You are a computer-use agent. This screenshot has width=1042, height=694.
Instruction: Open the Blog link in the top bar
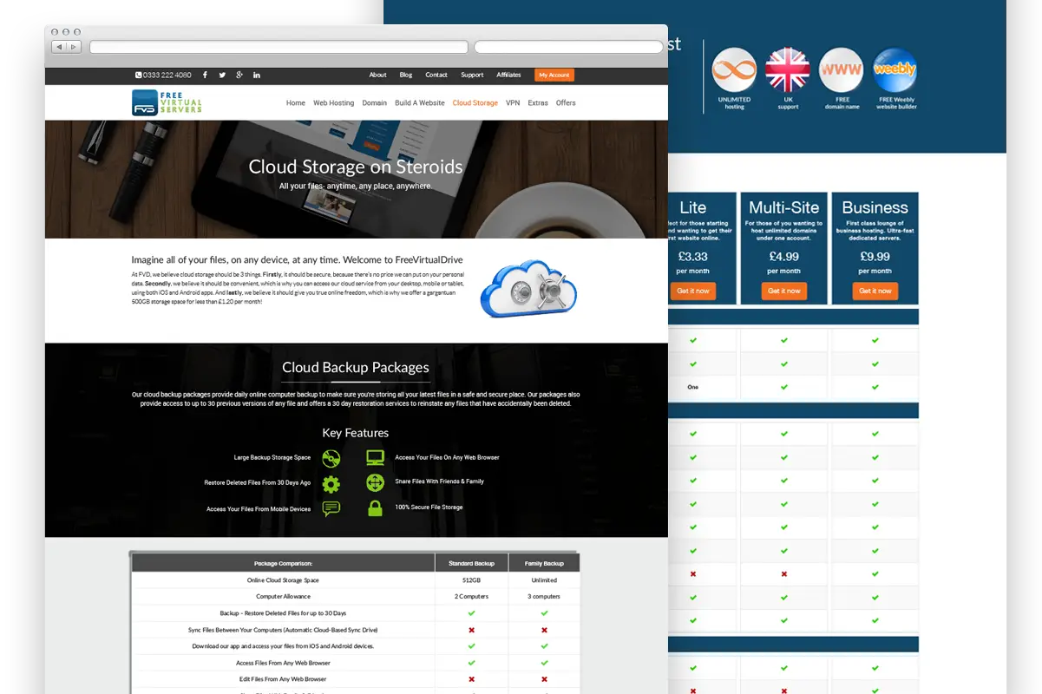click(406, 75)
